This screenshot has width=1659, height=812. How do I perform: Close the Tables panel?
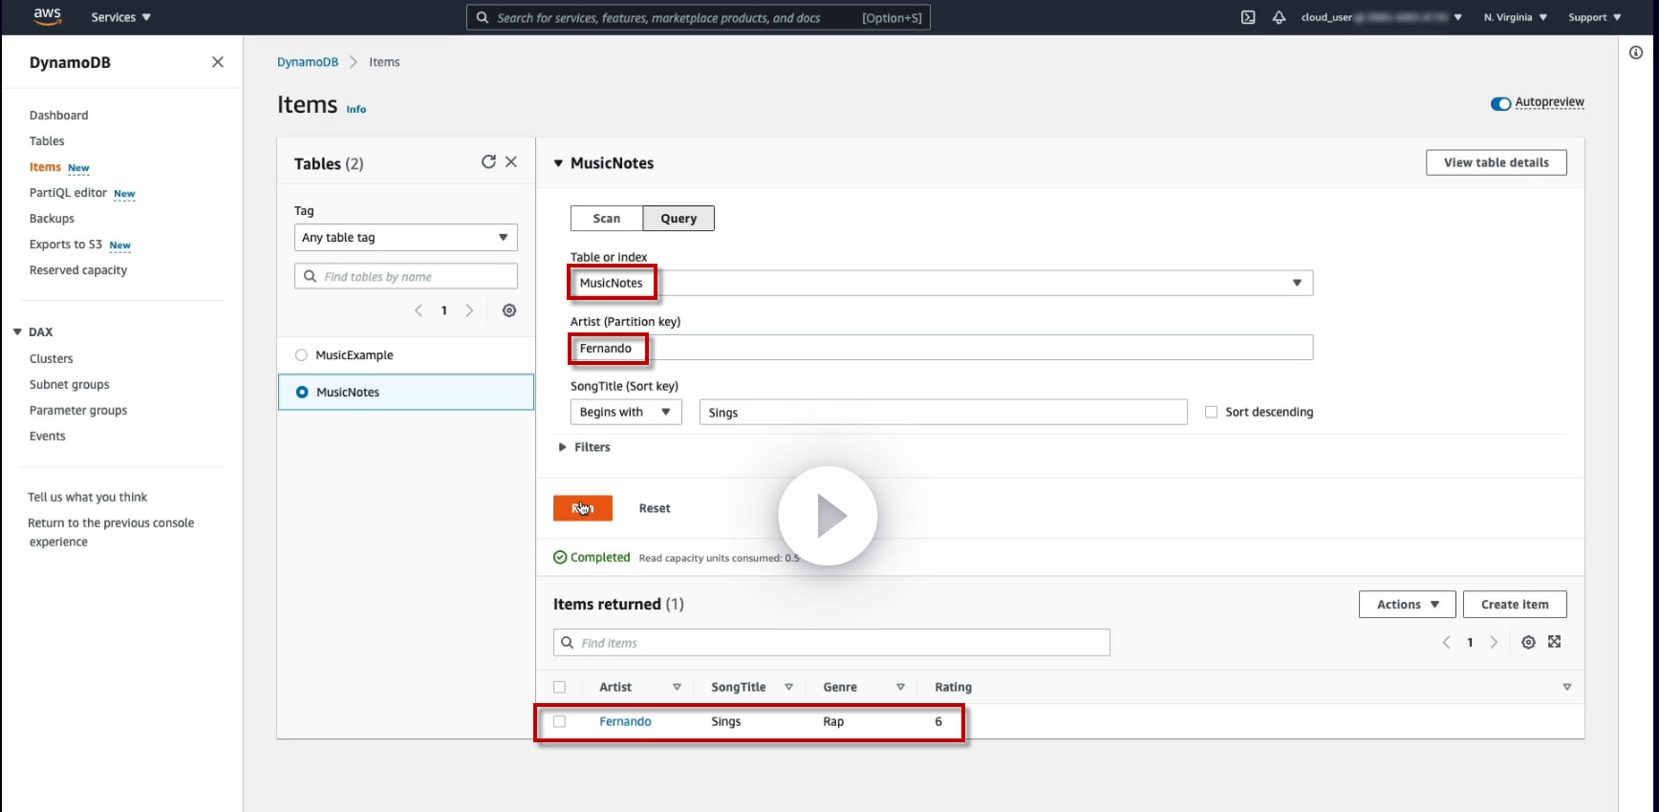point(511,162)
